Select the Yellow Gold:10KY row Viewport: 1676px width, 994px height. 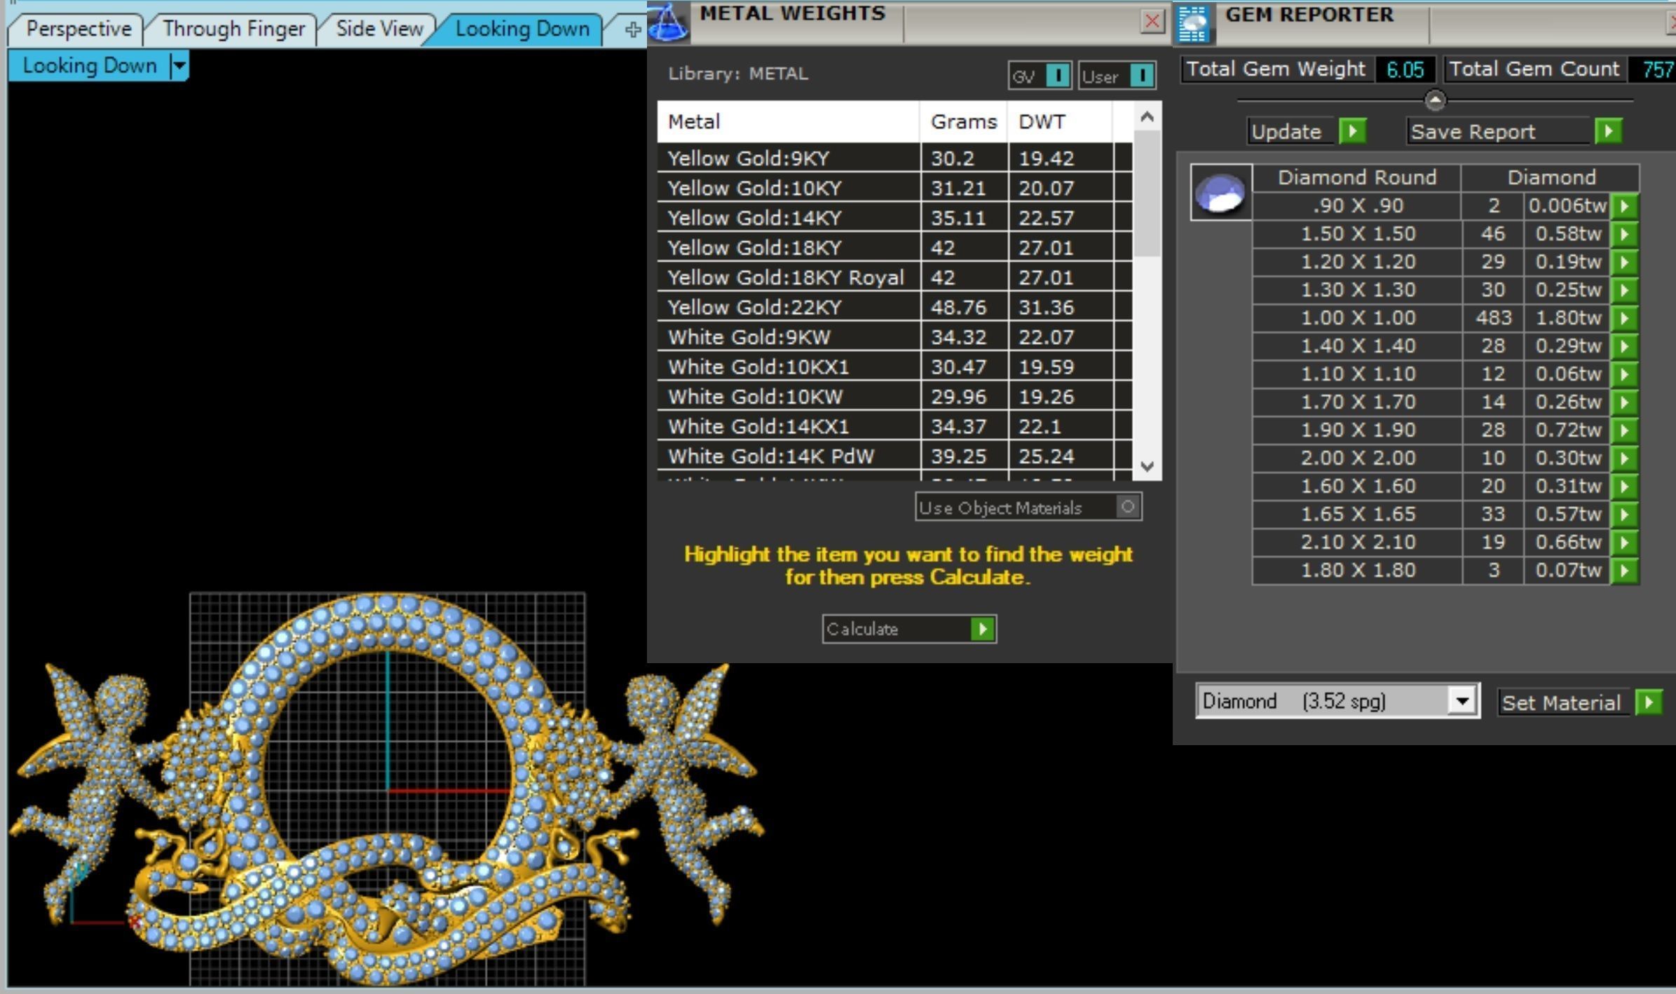(x=894, y=188)
